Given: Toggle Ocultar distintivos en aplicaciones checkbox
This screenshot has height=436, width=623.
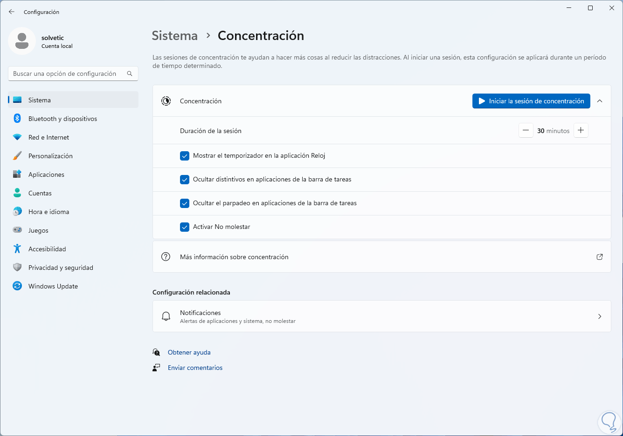Looking at the screenshot, I should [185, 180].
